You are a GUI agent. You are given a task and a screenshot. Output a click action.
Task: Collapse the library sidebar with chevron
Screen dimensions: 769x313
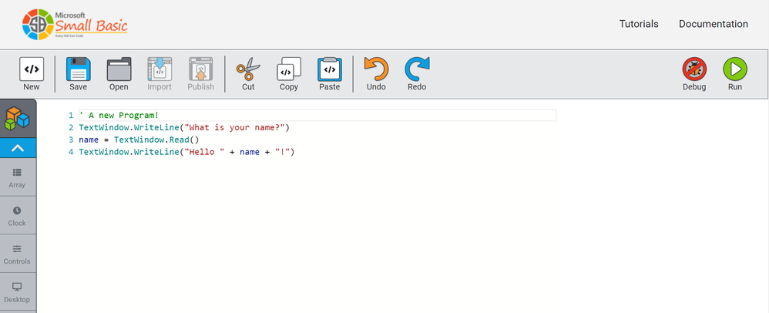point(18,148)
